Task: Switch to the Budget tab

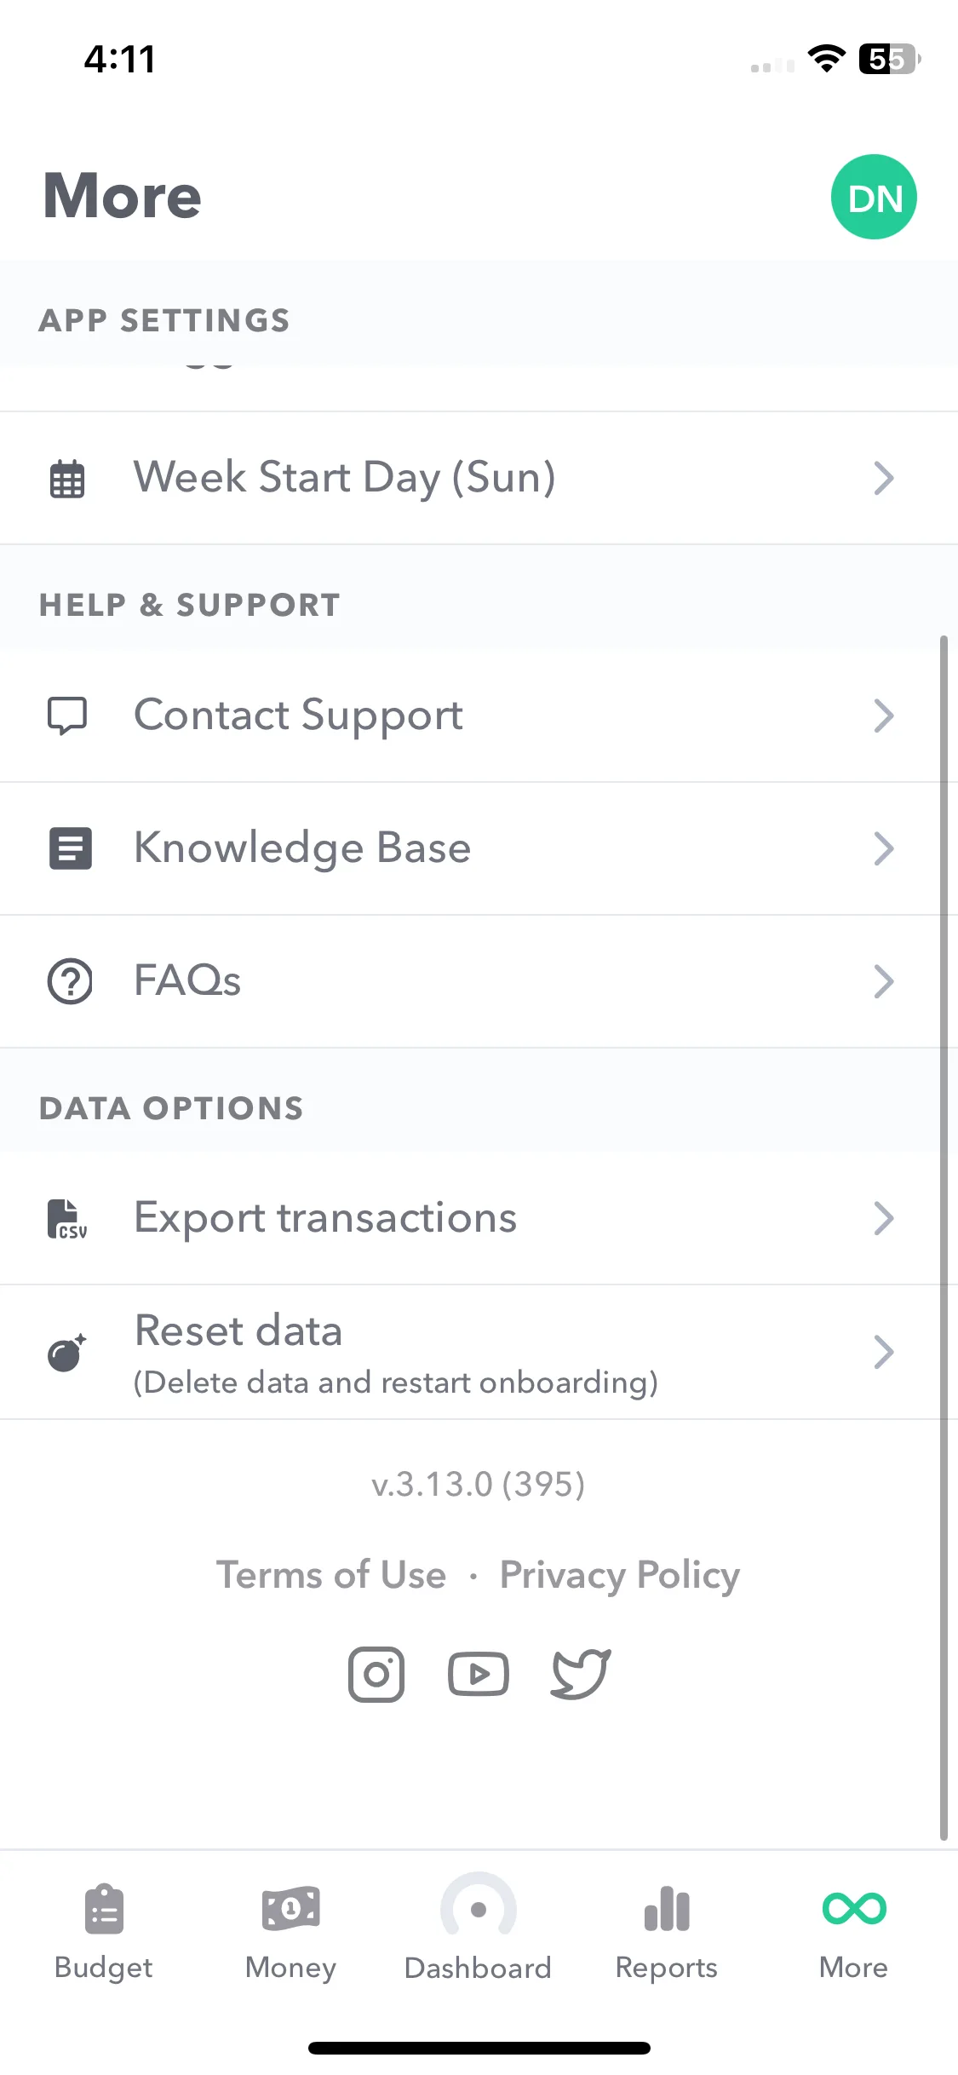Action: (104, 1932)
